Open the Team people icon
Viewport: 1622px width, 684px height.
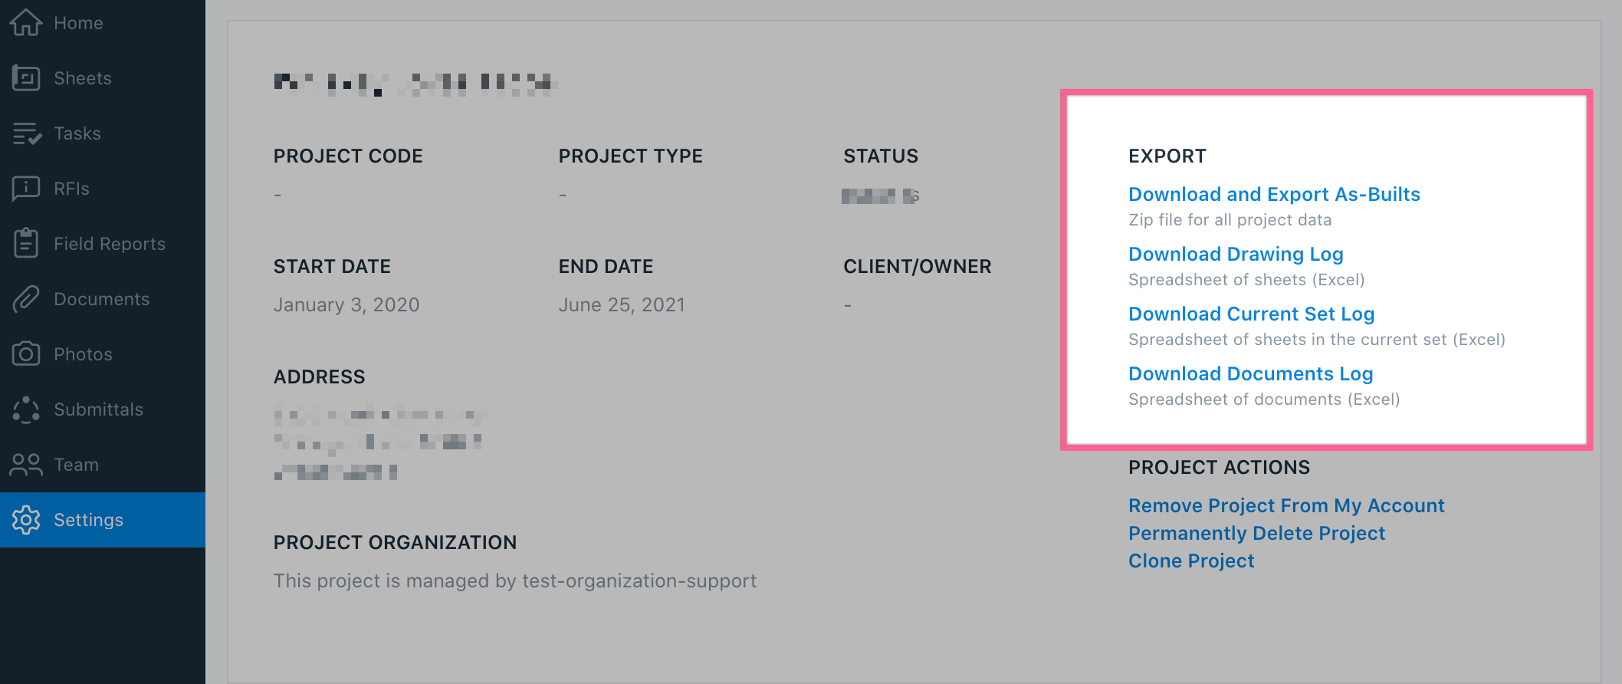pos(26,465)
